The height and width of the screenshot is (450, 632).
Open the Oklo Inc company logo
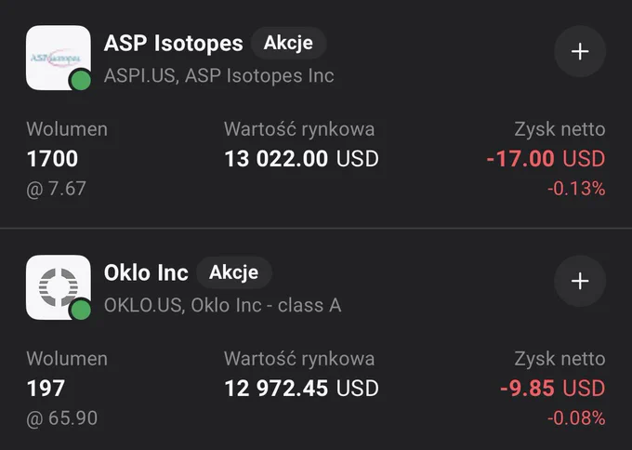coord(58,287)
